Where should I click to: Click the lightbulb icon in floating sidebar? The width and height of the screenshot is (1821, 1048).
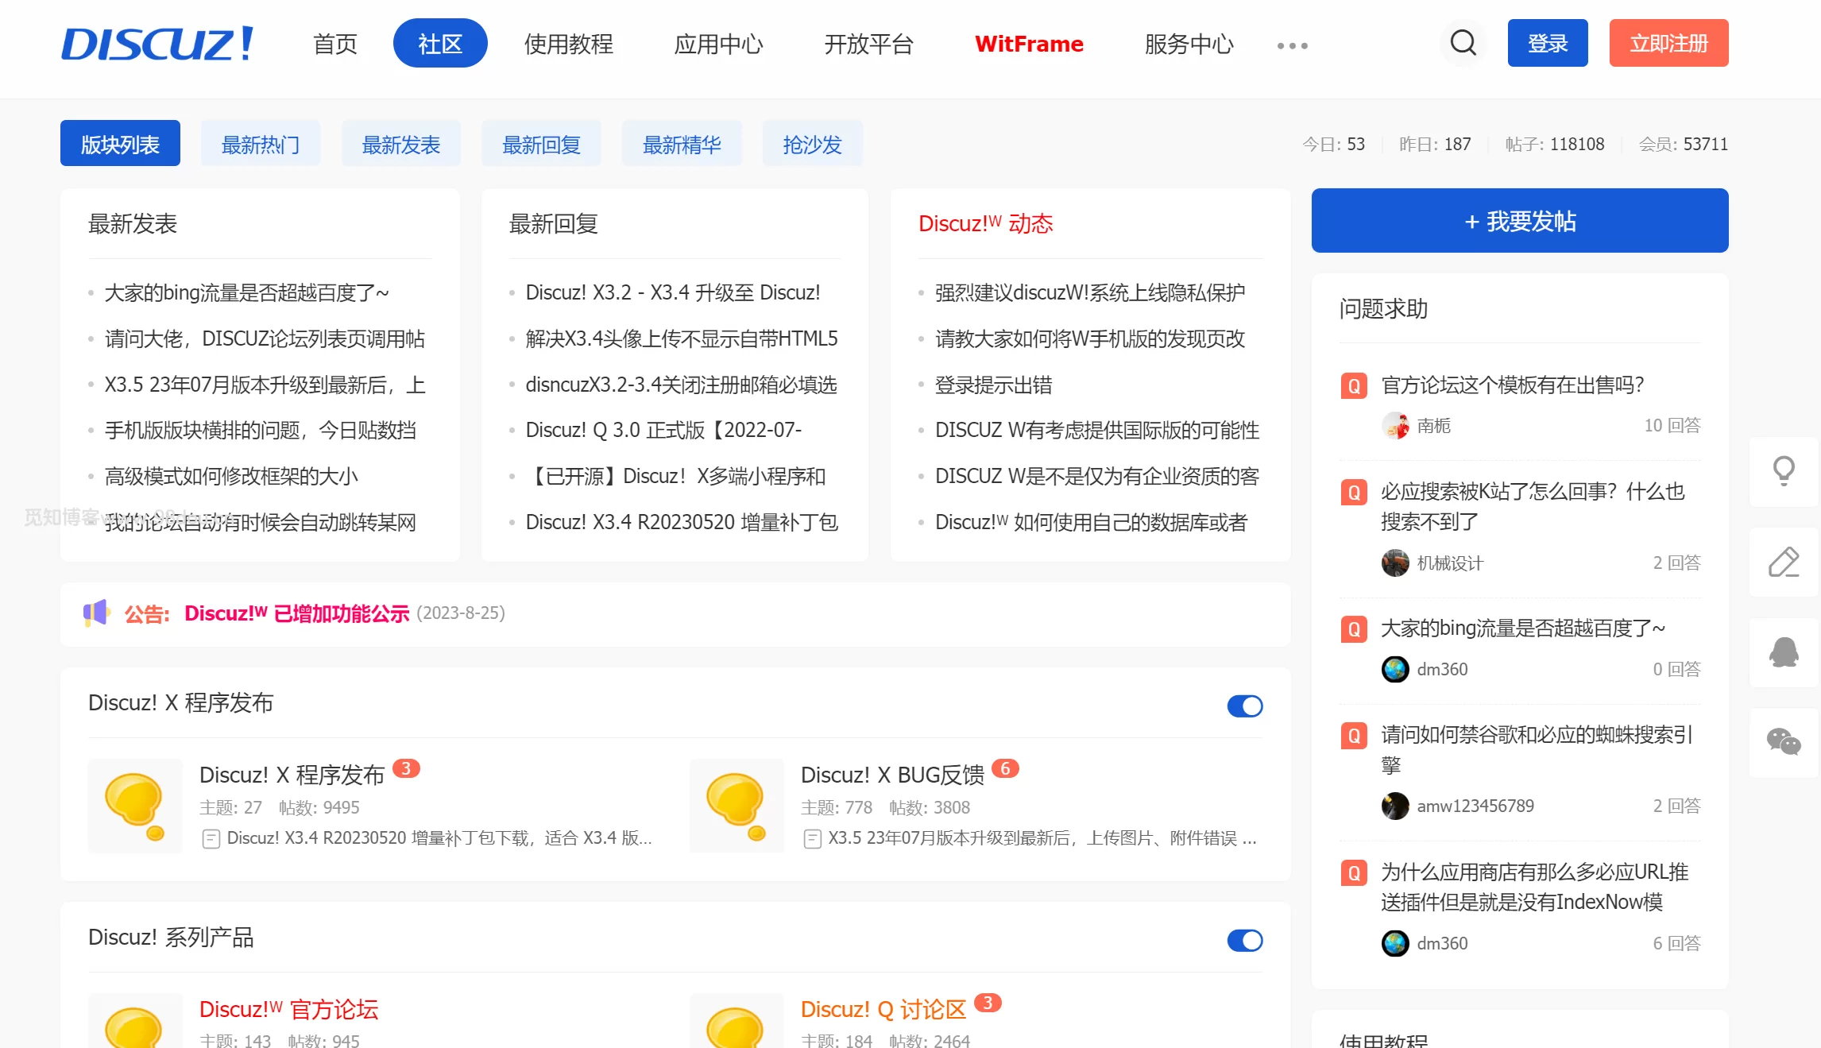coord(1784,472)
